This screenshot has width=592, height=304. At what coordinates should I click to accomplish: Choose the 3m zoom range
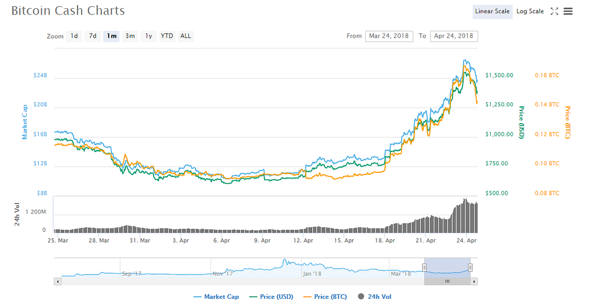pos(130,36)
